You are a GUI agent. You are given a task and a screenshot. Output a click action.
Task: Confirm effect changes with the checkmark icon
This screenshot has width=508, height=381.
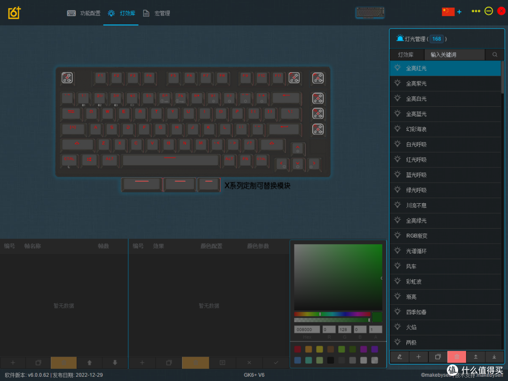(276, 363)
